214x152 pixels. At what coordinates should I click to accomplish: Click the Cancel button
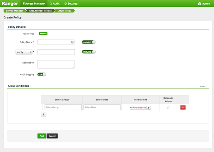click(x=52, y=136)
